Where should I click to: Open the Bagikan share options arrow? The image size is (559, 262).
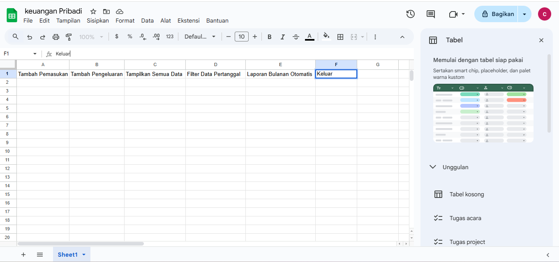pos(524,14)
